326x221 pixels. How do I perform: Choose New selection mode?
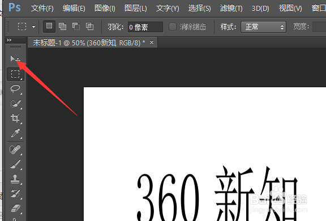click(x=49, y=27)
